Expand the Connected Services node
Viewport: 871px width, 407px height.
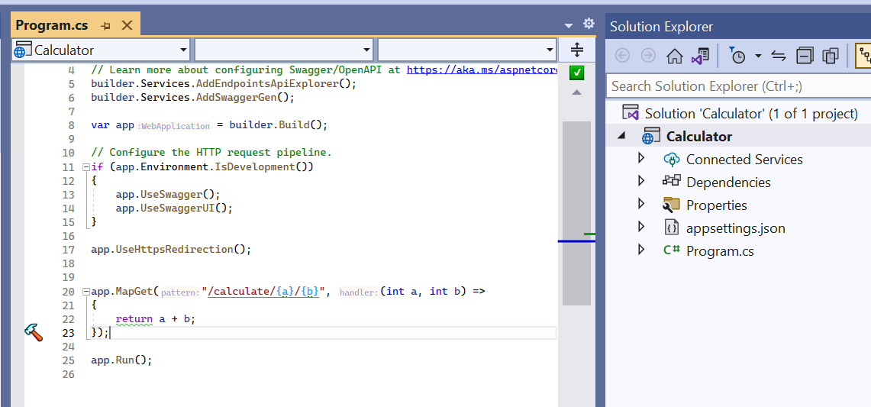coord(641,159)
